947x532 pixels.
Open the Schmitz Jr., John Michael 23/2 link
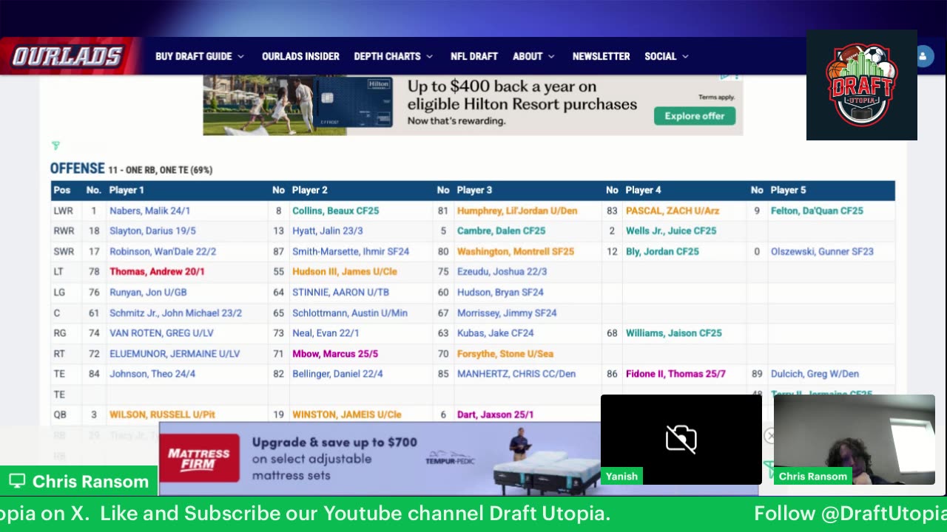coord(175,313)
